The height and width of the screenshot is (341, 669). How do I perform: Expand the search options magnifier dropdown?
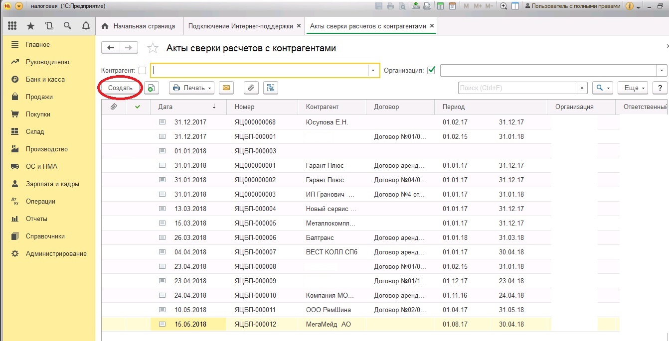[603, 88]
